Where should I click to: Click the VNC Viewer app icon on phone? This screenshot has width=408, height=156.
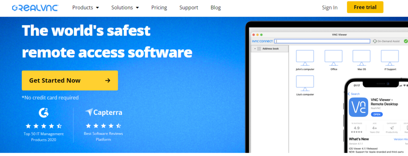(358, 107)
